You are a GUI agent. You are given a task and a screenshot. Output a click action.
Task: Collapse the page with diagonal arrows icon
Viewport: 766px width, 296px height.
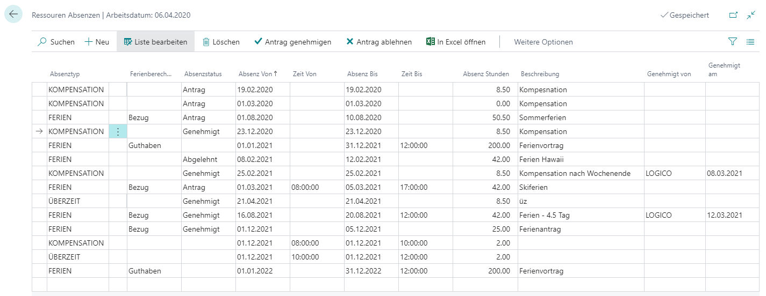(x=751, y=15)
